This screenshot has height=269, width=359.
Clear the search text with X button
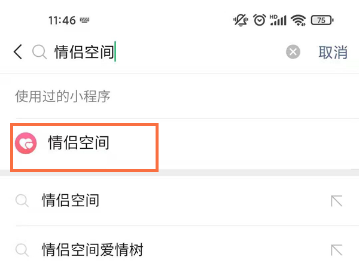tap(293, 52)
